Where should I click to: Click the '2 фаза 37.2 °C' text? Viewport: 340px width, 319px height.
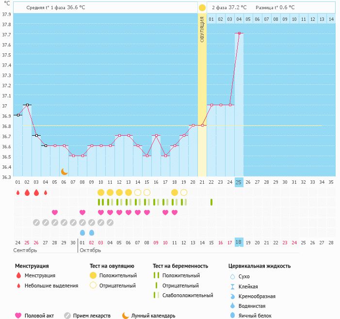point(229,8)
